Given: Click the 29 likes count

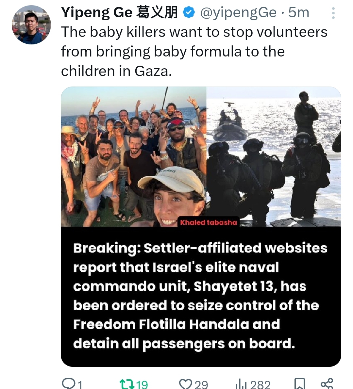Looking at the screenshot, I should click(201, 384).
